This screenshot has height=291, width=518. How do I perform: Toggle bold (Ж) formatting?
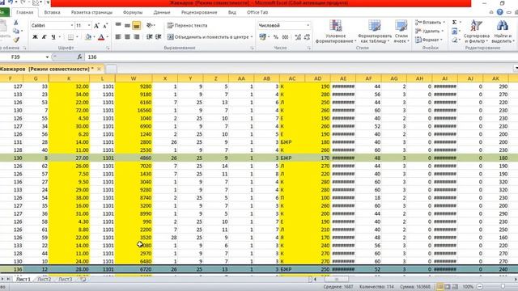point(35,37)
